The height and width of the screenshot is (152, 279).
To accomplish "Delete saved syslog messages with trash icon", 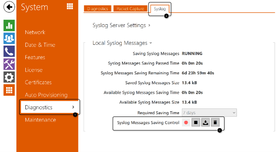I will [x=215, y=122].
